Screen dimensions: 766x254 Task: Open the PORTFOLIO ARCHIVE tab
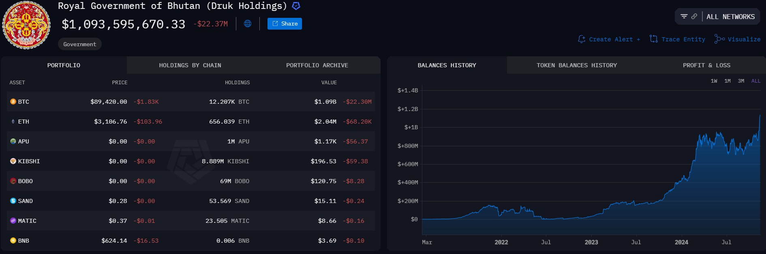point(317,65)
